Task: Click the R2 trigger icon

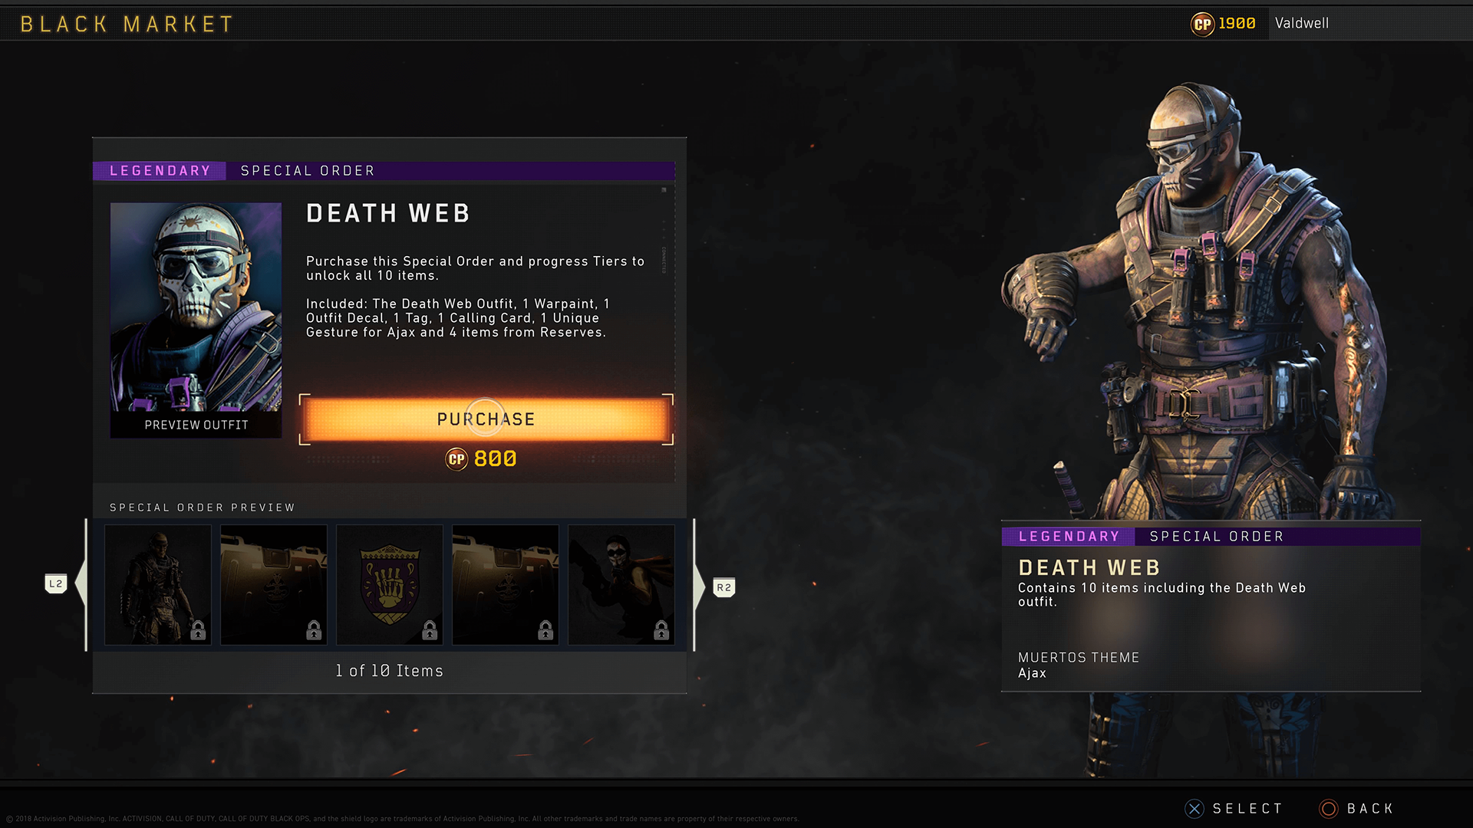Action: coord(723,588)
